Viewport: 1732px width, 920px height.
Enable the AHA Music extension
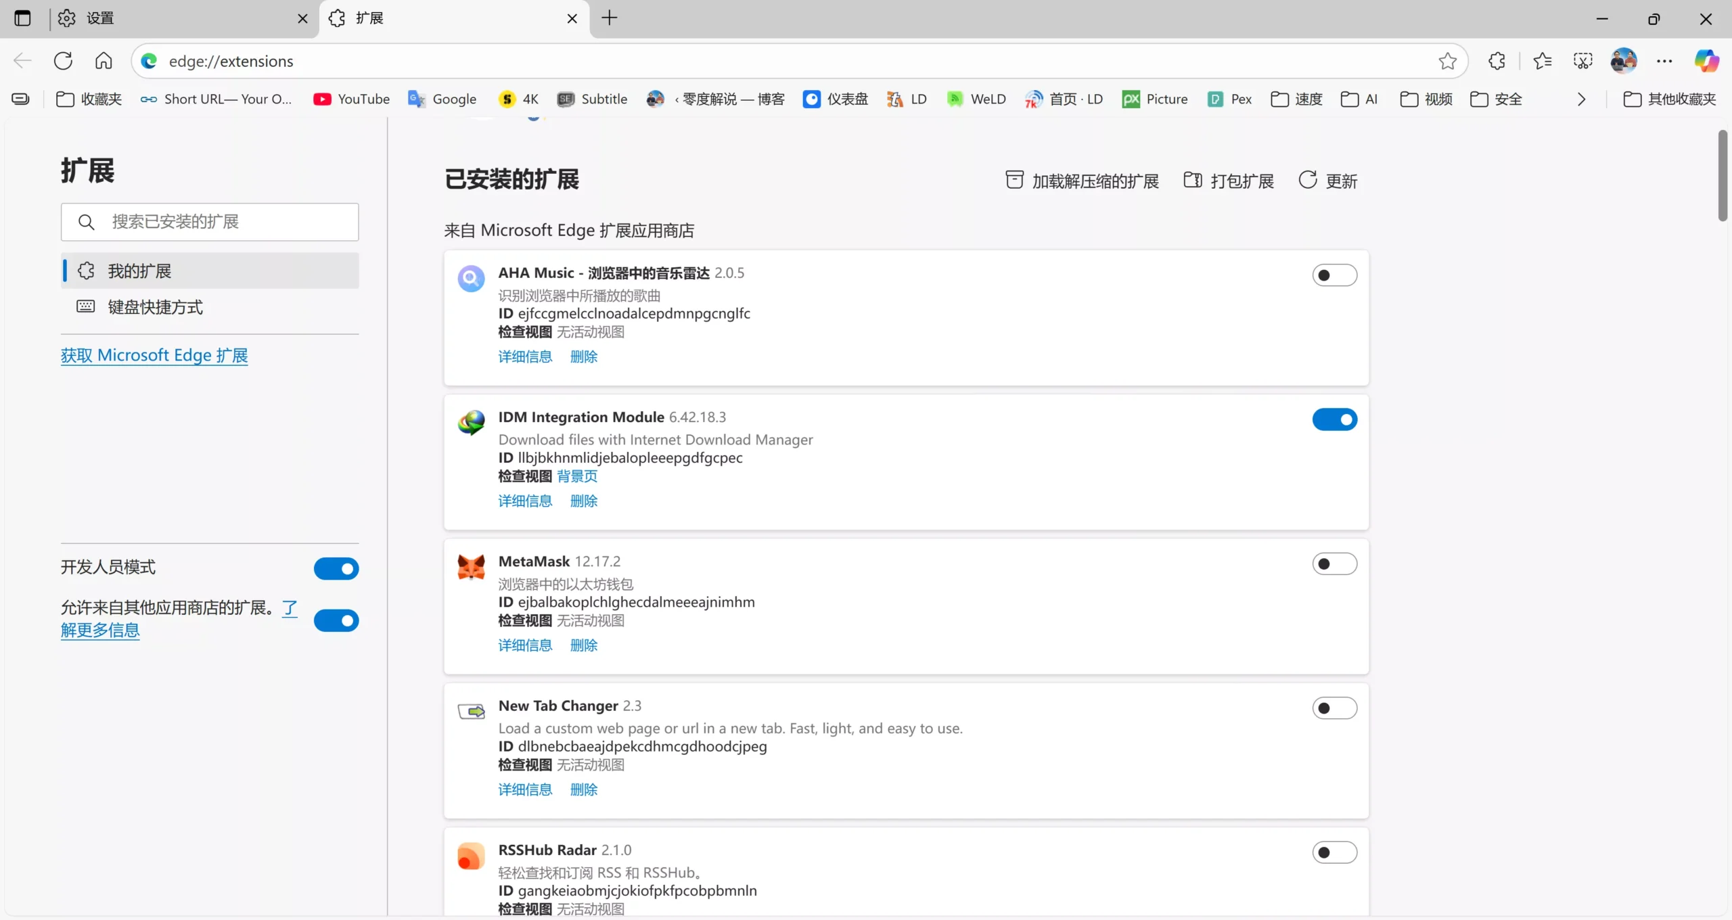(x=1334, y=275)
